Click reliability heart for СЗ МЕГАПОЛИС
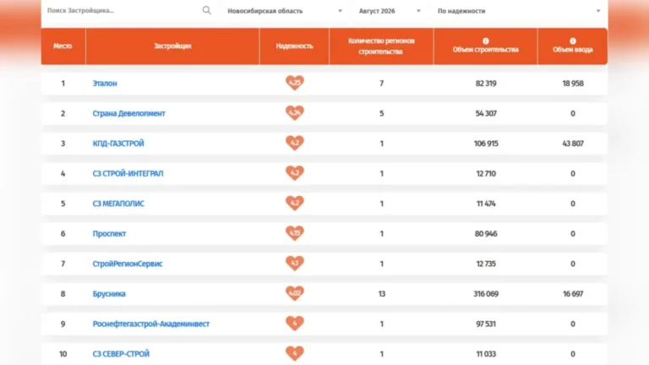The height and width of the screenshot is (365, 649). (x=295, y=203)
